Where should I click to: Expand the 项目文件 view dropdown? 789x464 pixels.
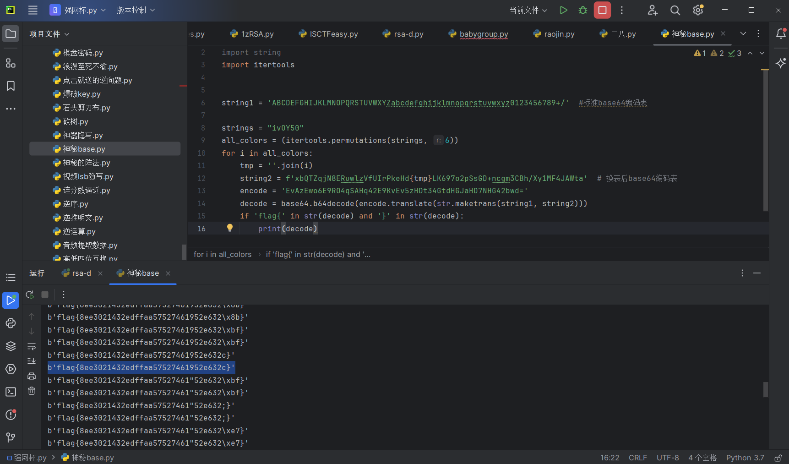(49, 34)
